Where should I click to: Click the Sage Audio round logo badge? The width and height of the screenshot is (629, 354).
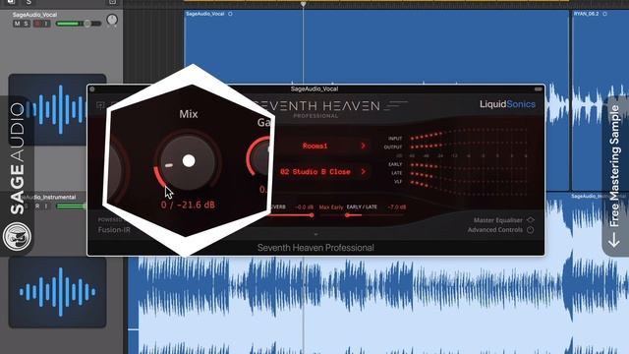17,236
